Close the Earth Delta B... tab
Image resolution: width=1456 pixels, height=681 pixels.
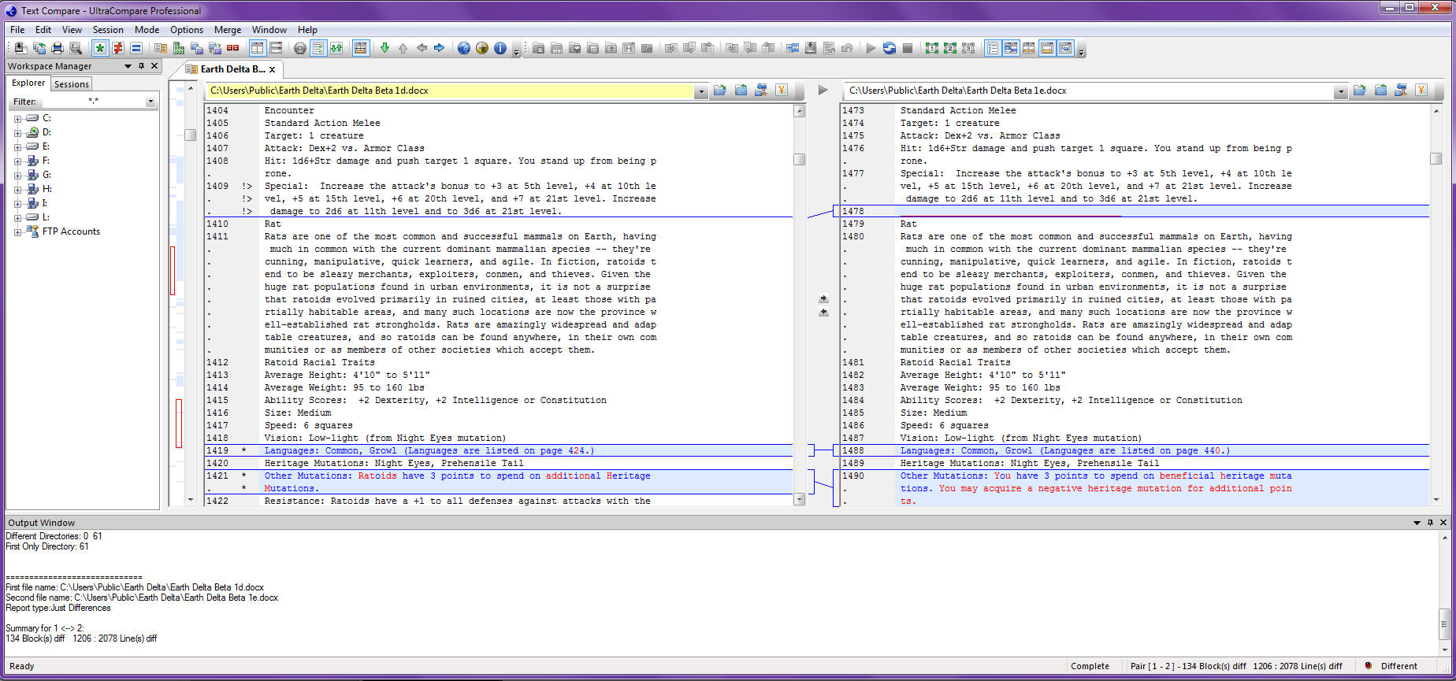(x=272, y=69)
